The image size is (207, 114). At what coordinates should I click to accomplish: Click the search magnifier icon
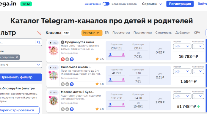click(x=39, y=42)
